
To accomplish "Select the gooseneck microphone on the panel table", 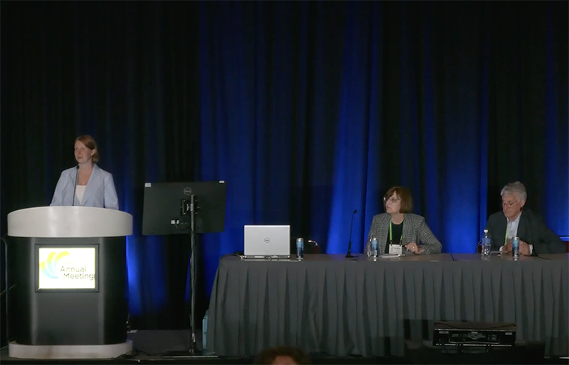I will (x=351, y=234).
